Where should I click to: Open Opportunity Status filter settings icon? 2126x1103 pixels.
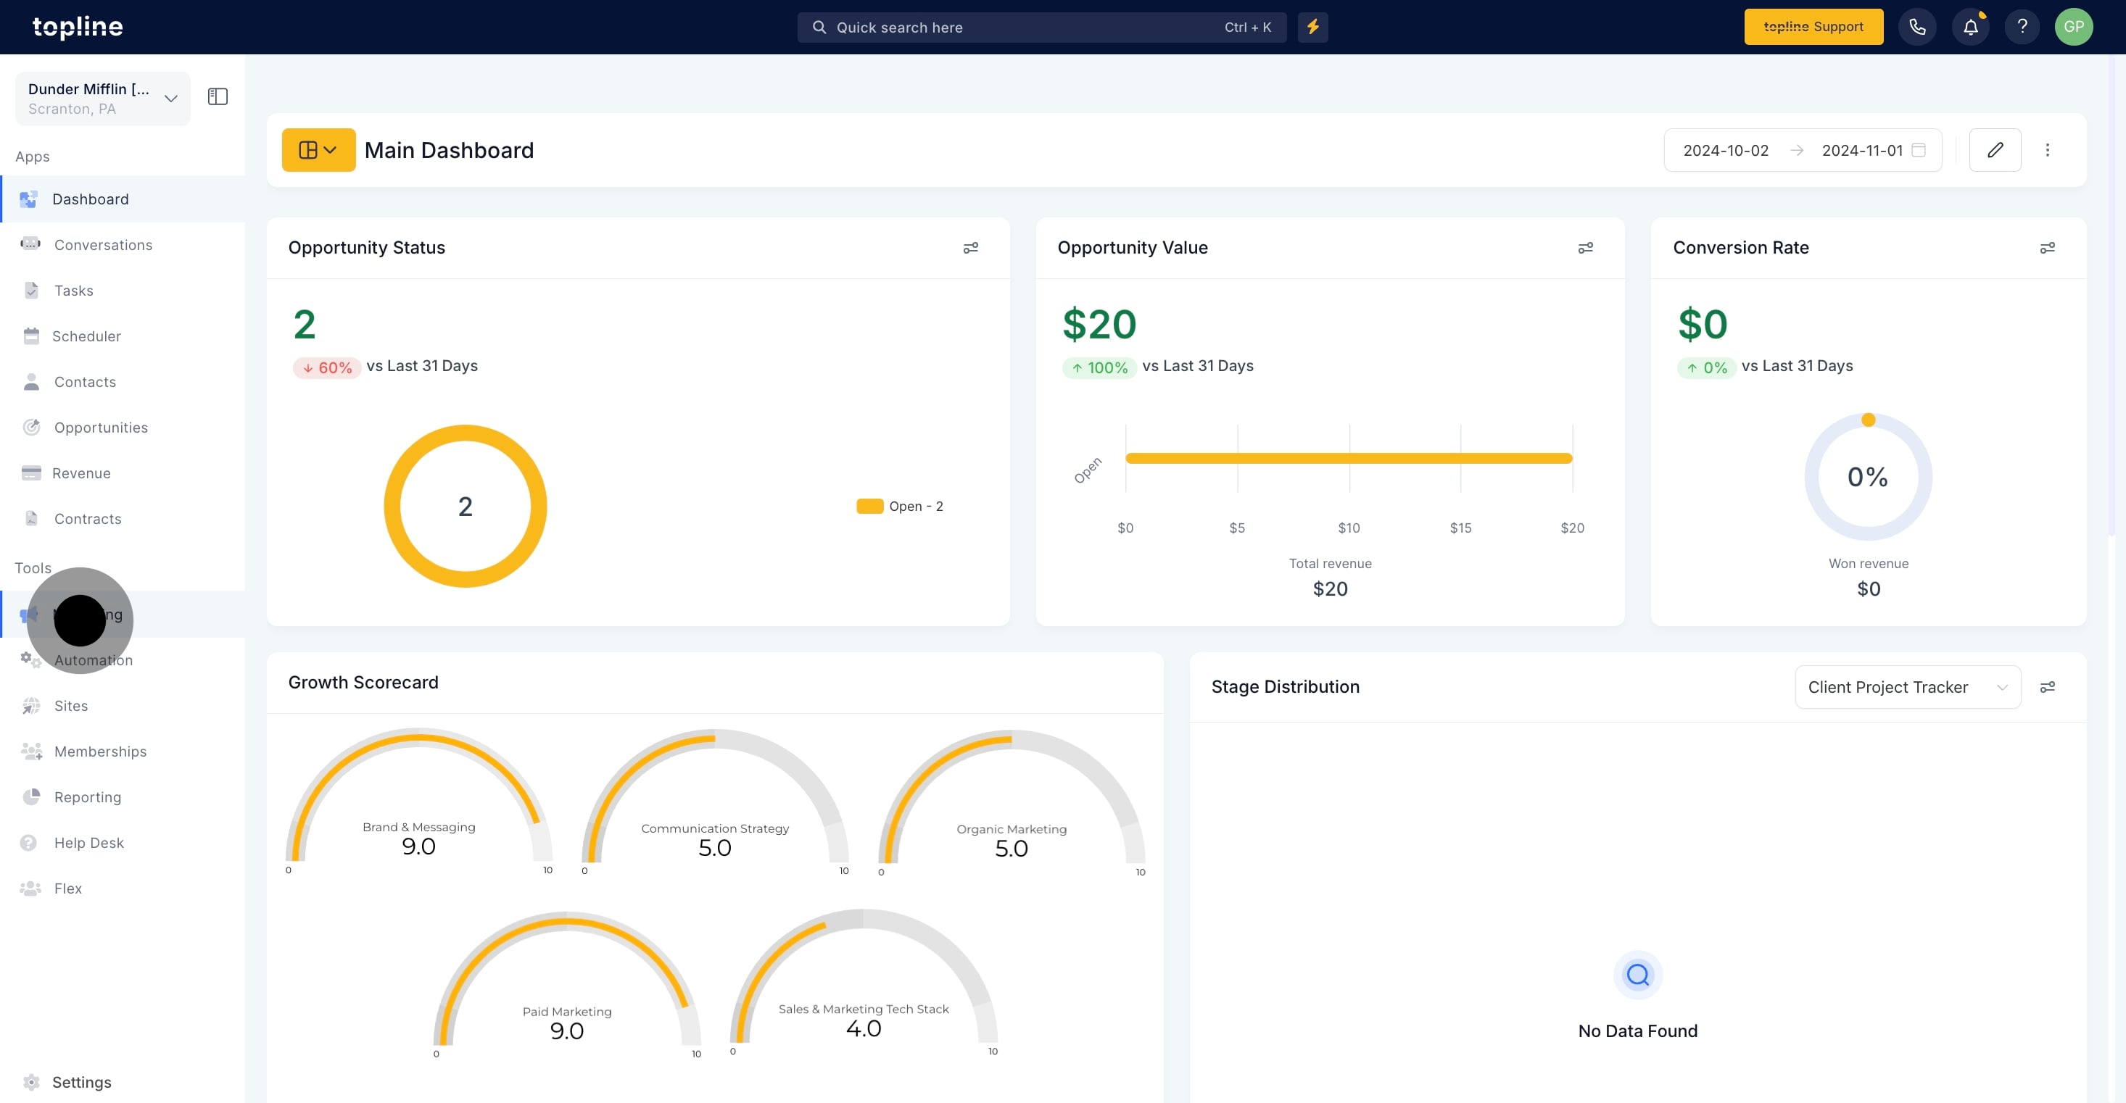tap(971, 248)
